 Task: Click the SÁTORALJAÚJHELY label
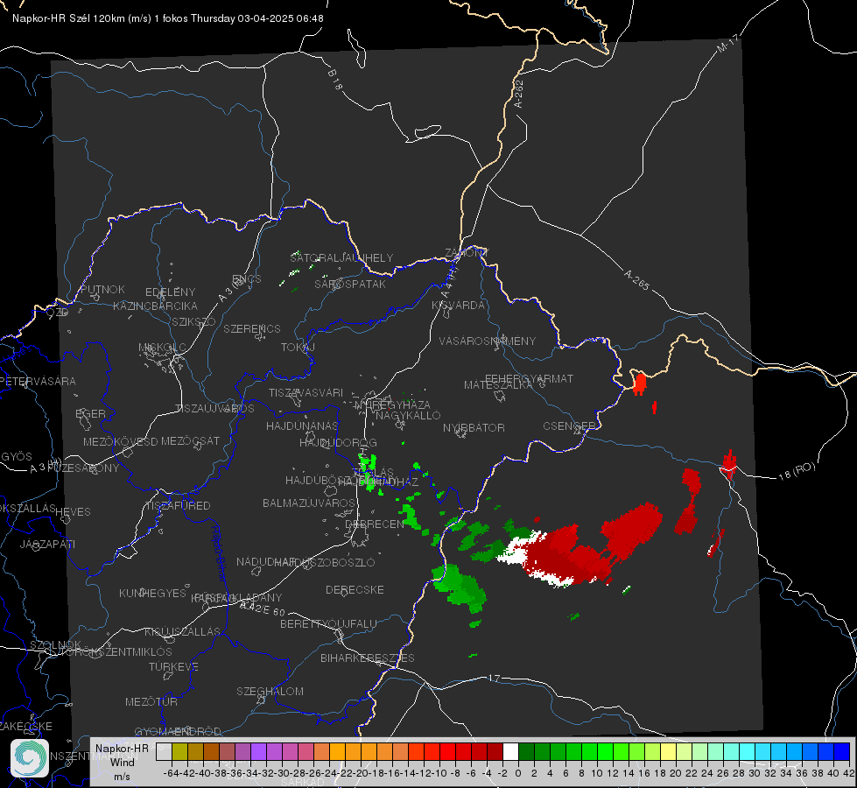[341, 257]
